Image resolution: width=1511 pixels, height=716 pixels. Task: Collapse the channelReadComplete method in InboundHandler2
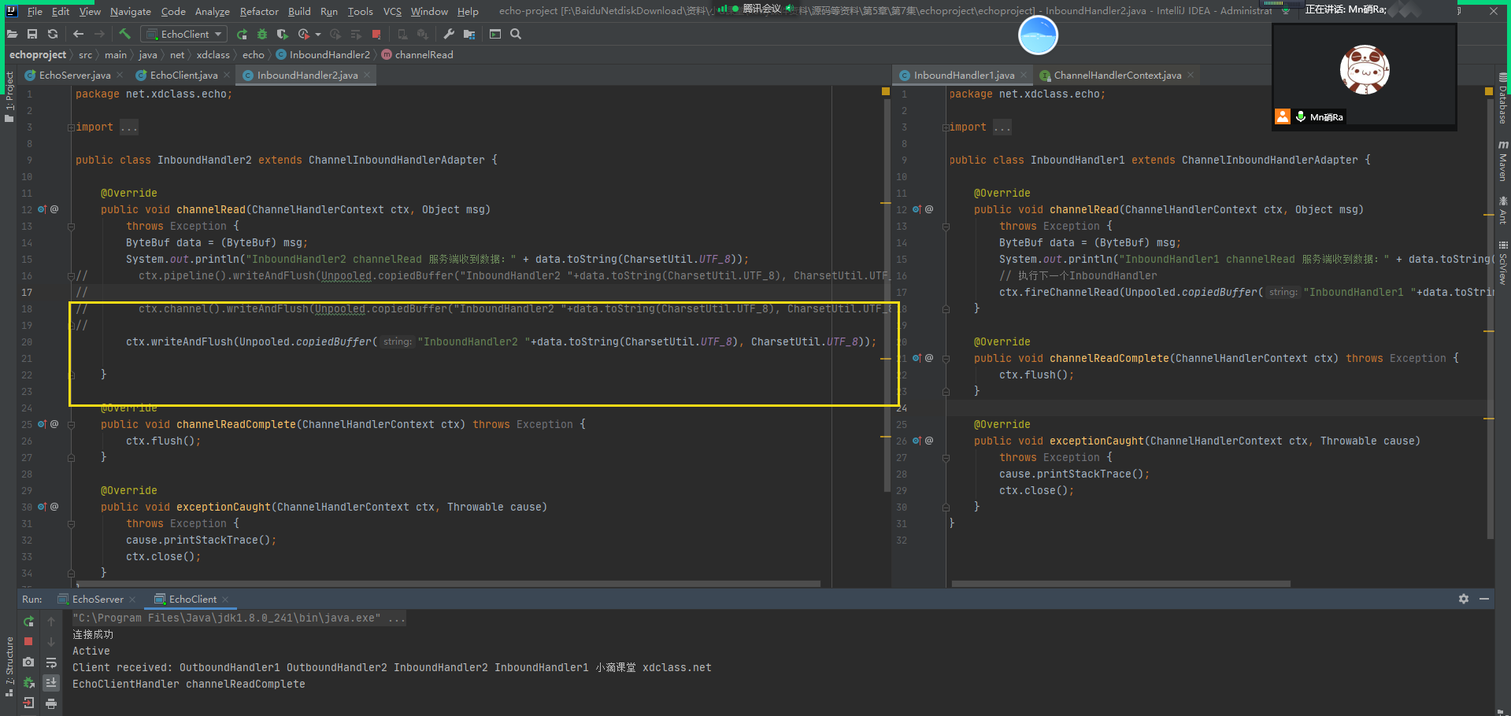pyautogui.click(x=71, y=425)
